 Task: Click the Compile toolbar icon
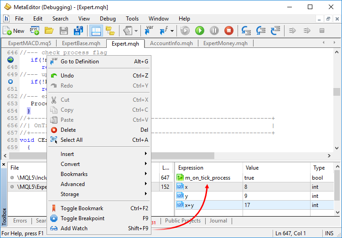coord(128,31)
